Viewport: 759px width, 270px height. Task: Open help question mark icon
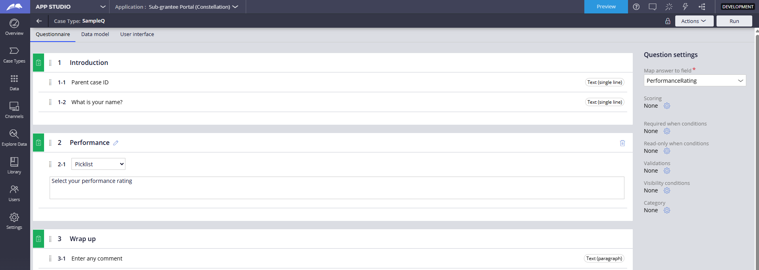636,7
